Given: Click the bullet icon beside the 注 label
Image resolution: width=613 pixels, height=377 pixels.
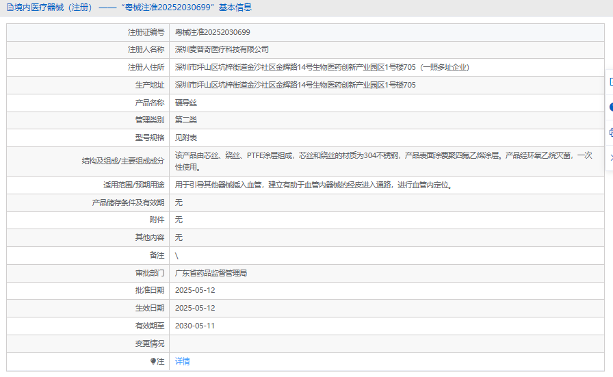Looking at the screenshot, I should click(153, 361).
